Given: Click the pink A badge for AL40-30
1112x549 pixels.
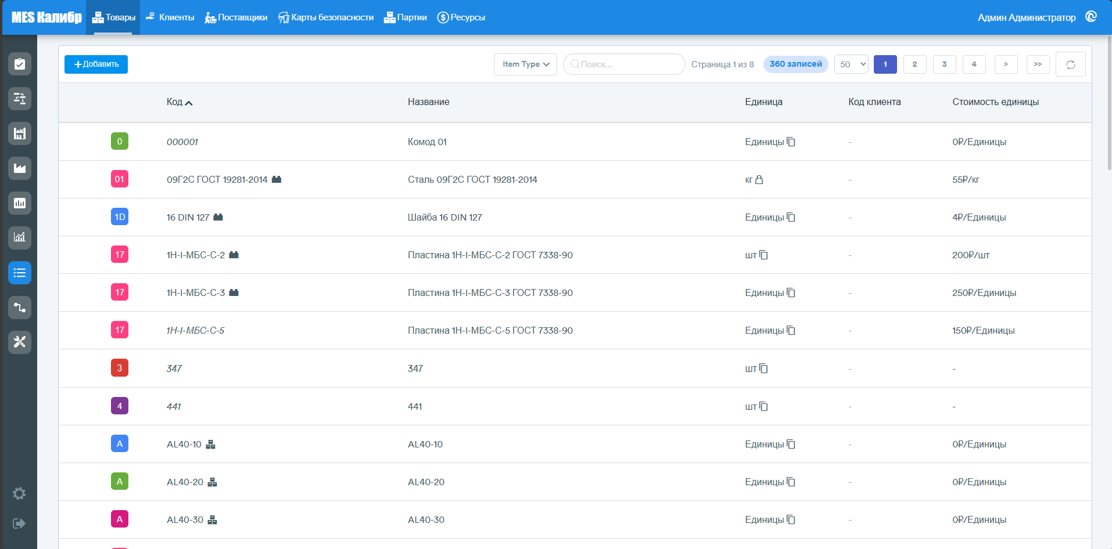Looking at the screenshot, I should click(120, 519).
